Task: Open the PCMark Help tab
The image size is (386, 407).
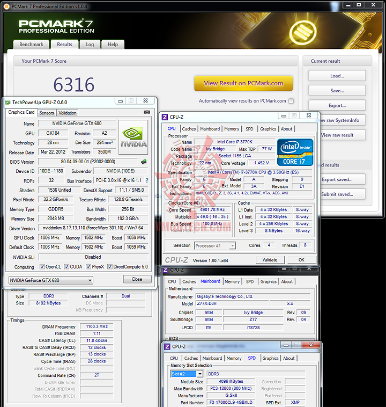Action: coord(113,45)
